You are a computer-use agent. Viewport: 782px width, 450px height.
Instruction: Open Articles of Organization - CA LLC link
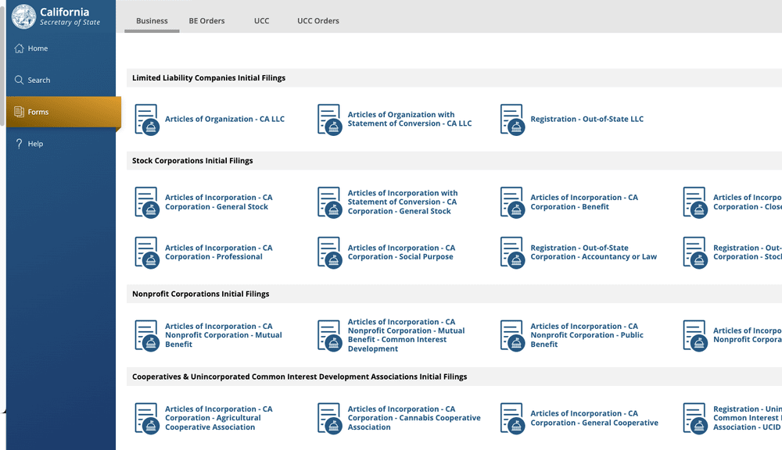point(225,119)
